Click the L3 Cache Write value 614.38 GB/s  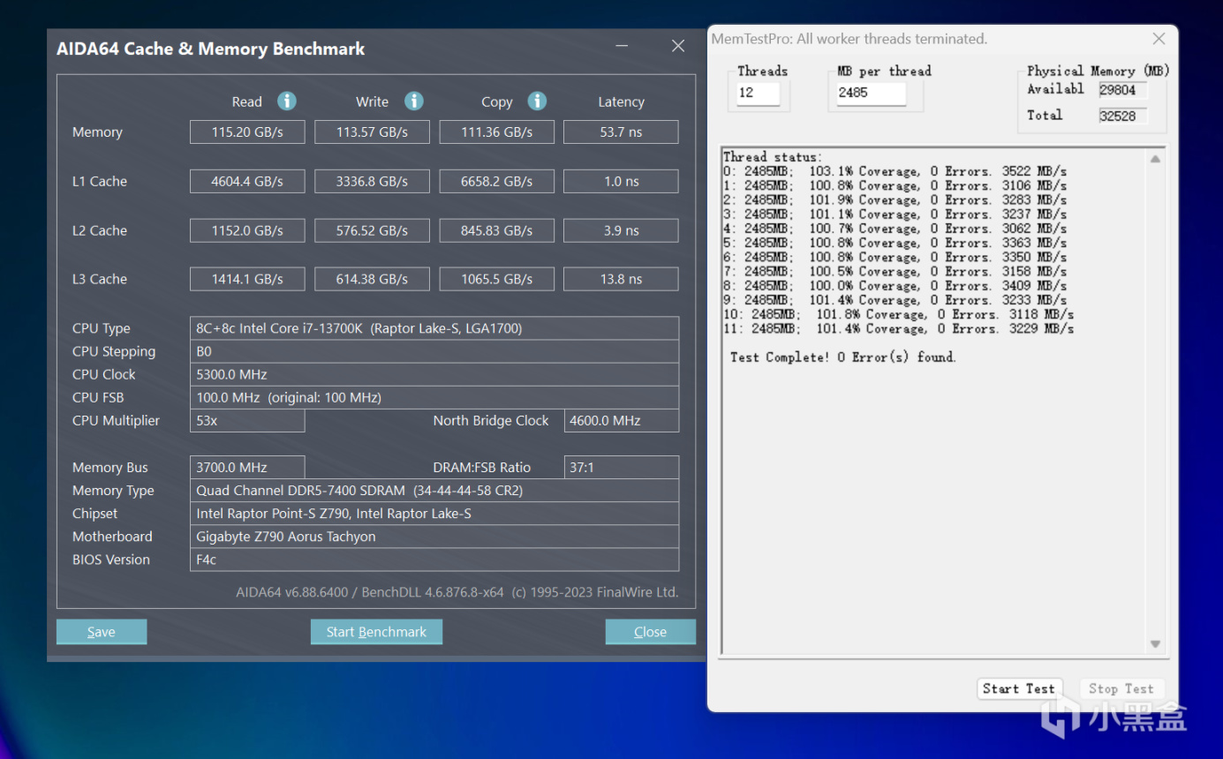tap(372, 280)
